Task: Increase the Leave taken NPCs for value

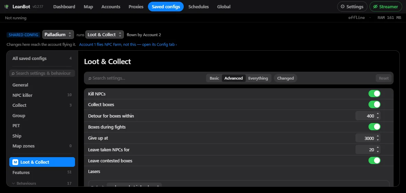Action: coord(378,148)
